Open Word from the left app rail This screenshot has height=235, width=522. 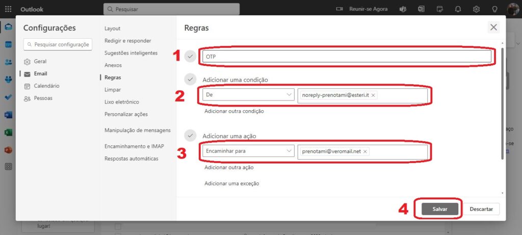tap(8, 115)
